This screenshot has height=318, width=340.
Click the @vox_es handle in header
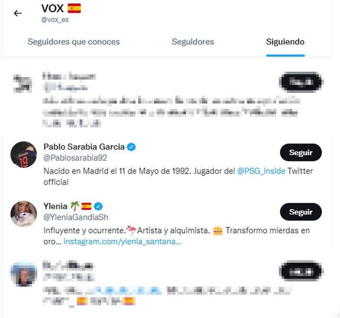pos(55,20)
